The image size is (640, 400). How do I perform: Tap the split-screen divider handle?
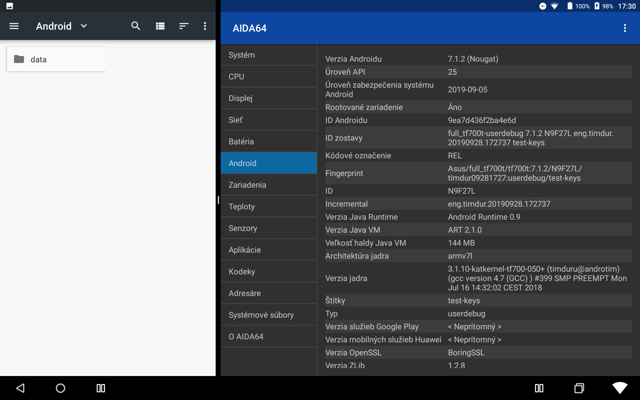pyautogui.click(x=218, y=200)
